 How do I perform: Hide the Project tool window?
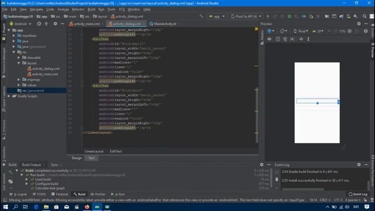[63, 24]
